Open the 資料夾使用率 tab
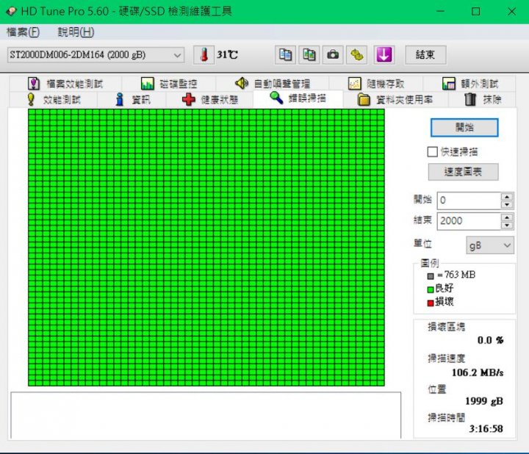This screenshot has width=529, height=454. 395,99
